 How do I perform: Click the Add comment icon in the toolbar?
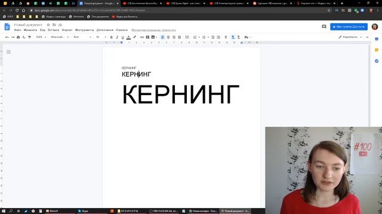coord(147,37)
